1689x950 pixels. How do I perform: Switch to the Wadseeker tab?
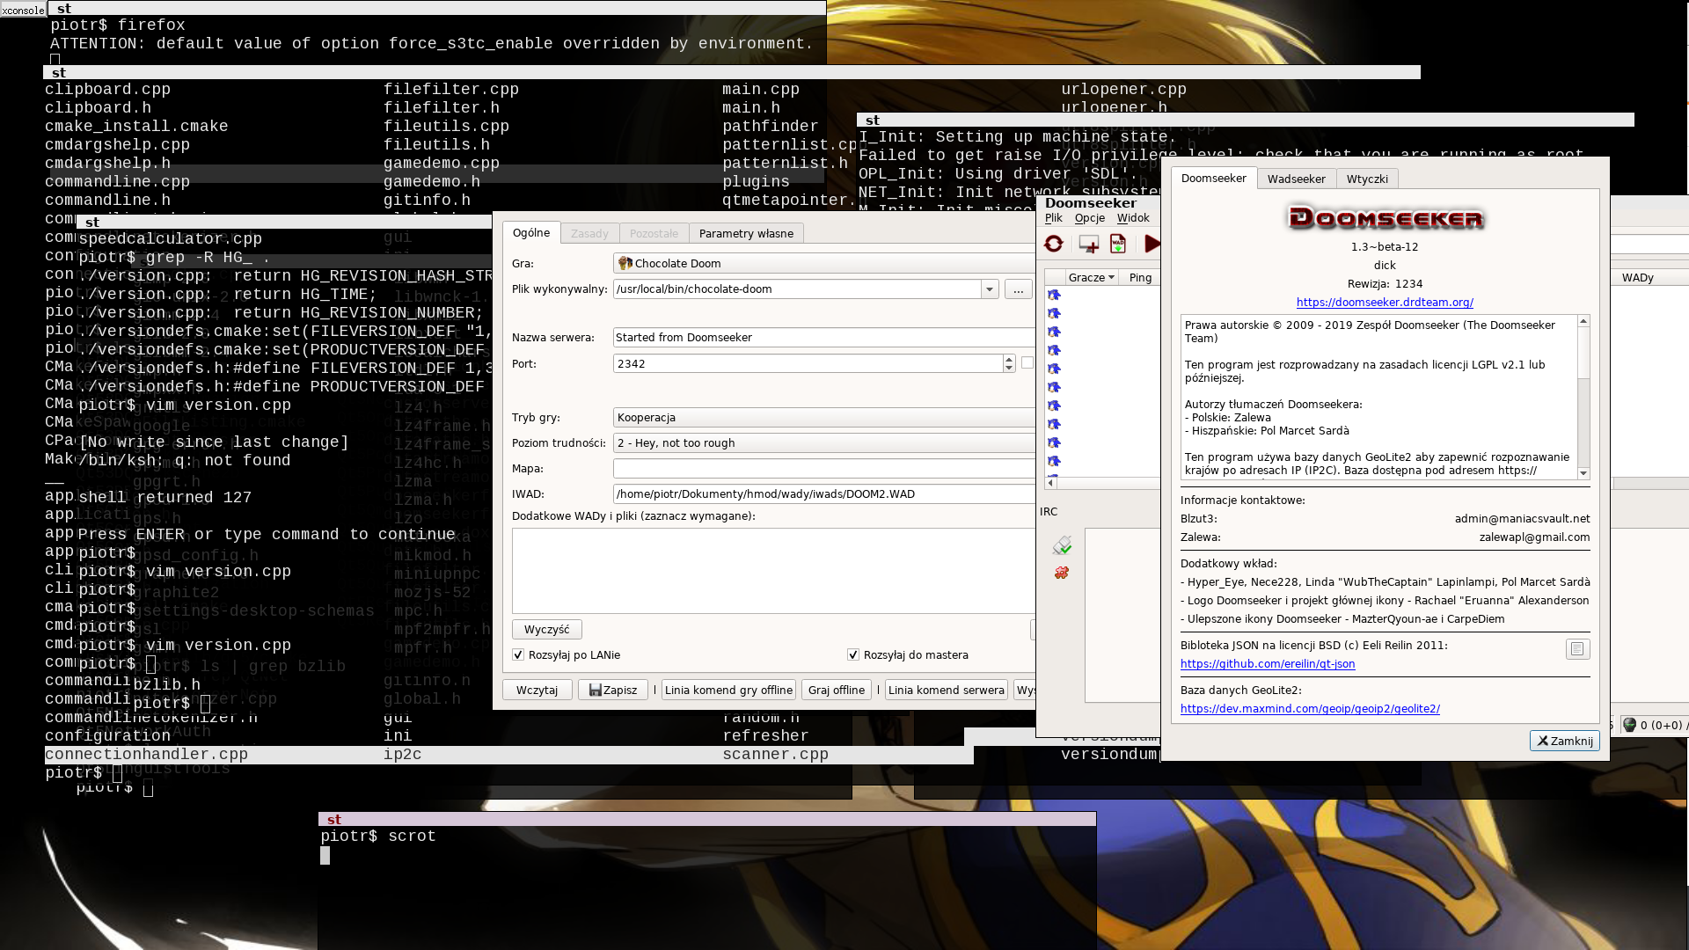click(1296, 179)
